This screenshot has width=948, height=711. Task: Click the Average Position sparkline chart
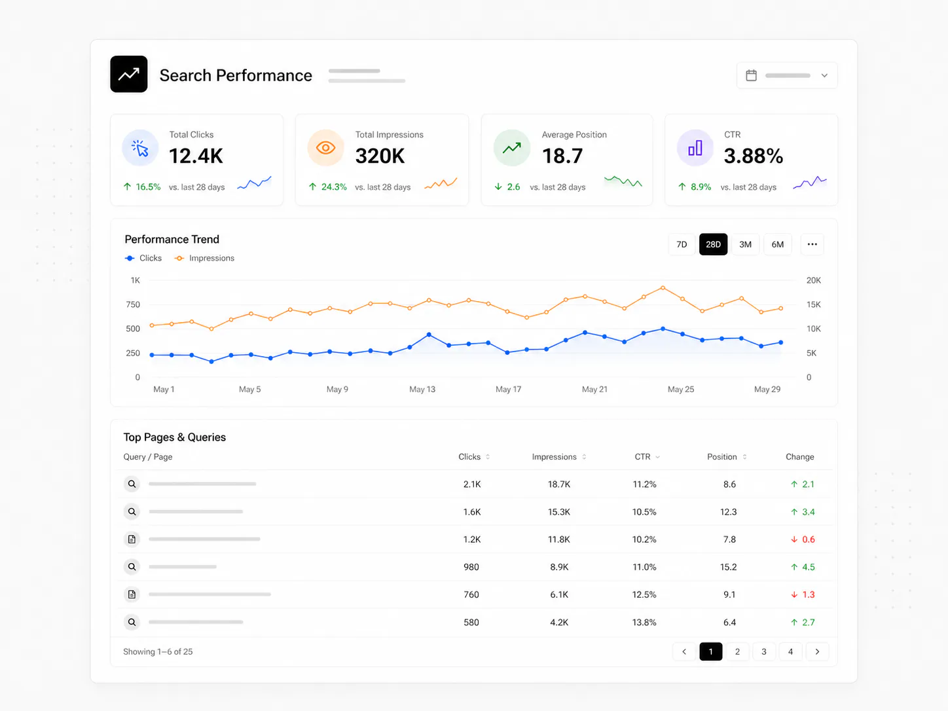623,181
